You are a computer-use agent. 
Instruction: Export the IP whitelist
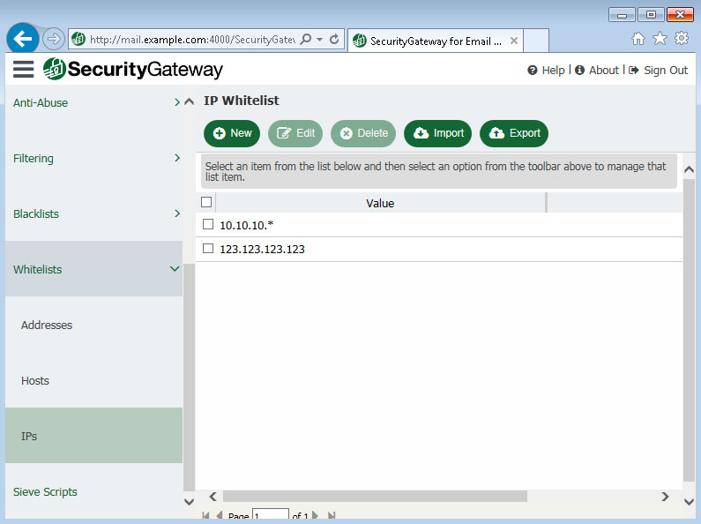pyautogui.click(x=514, y=133)
